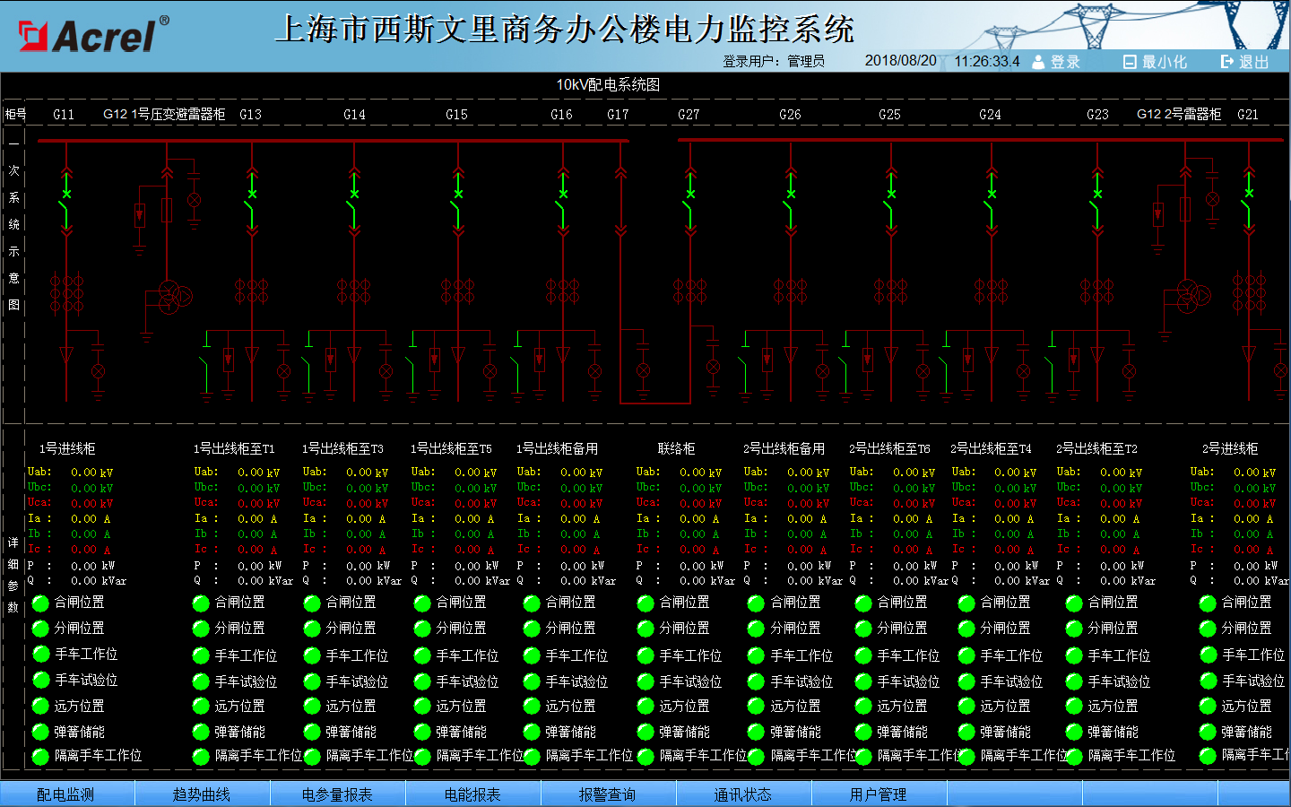Click the exit icon labeled 退出

click(x=1227, y=62)
